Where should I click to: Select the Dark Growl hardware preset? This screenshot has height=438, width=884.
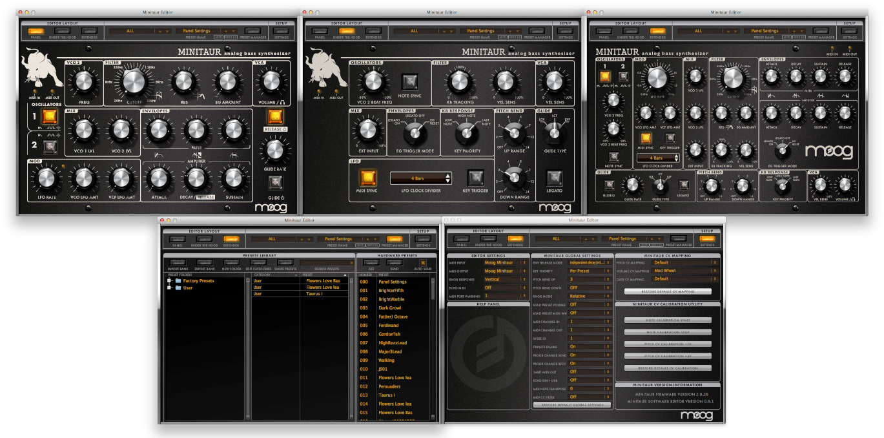389,308
